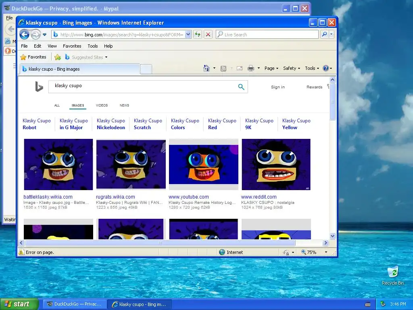The width and height of the screenshot is (413, 310).
Task: Click the Start button
Action: 19,304
